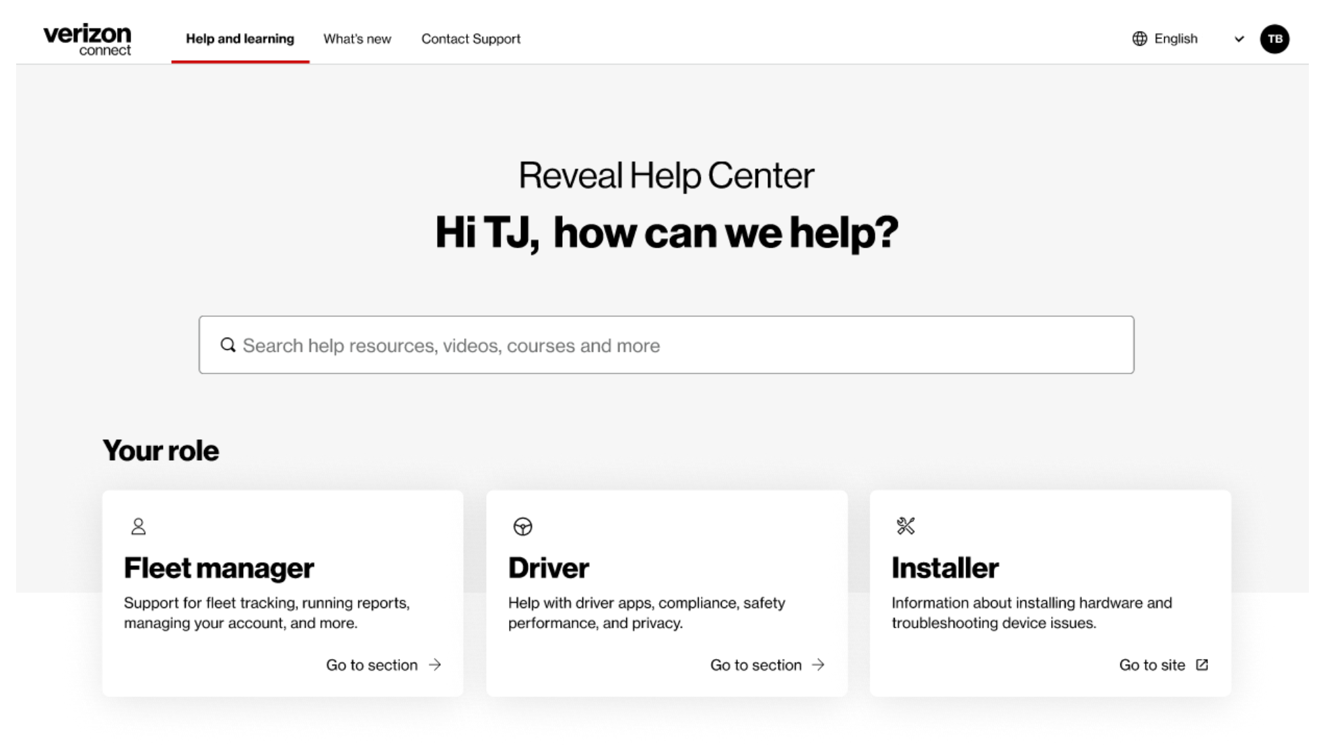
Task: Click the Fleet manager person icon
Action: [x=138, y=526]
